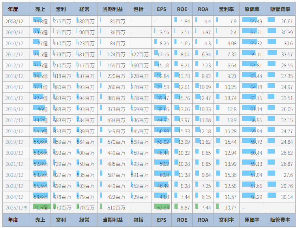Select the 591百万 comprehensive income cell

pos(140,175)
